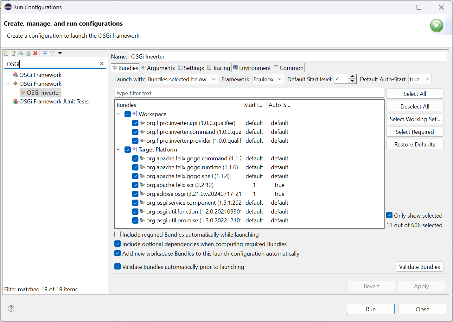Open the Default Auto-Start dropdown

420,79
